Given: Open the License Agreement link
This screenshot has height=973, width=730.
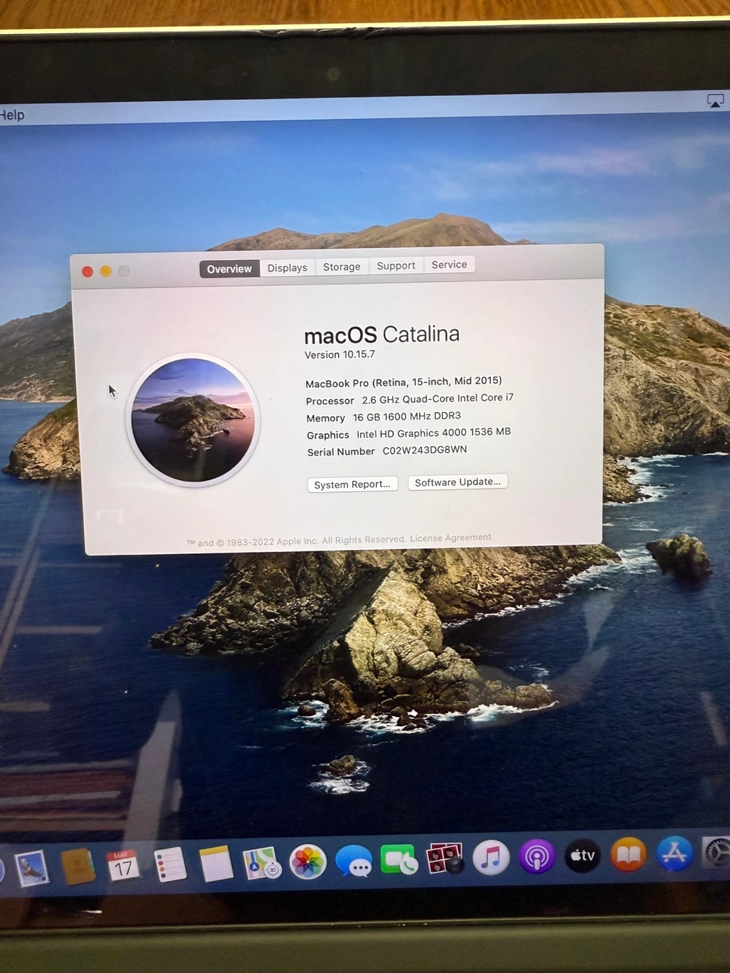Looking at the screenshot, I should pos(450,538).
